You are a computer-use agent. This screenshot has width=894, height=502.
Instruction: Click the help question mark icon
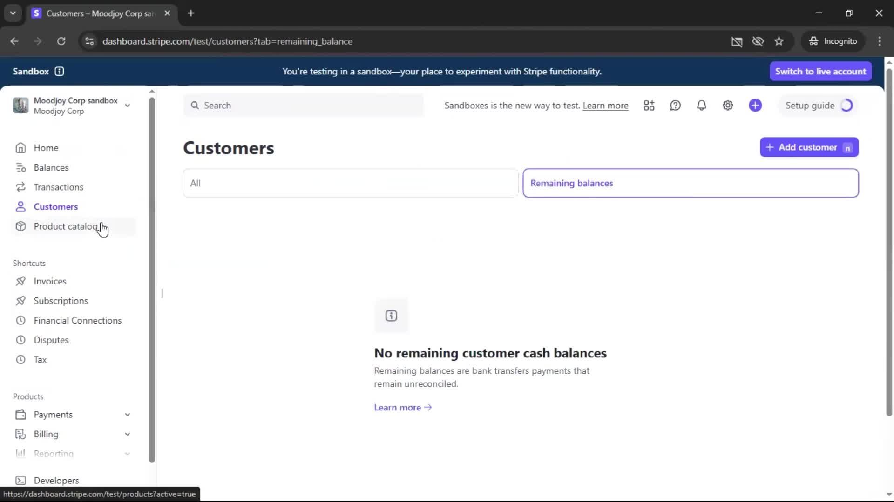675,106
